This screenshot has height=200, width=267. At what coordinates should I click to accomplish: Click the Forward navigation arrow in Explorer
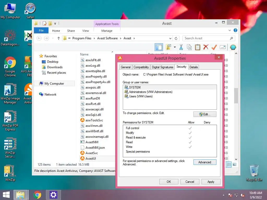point(46,38)
